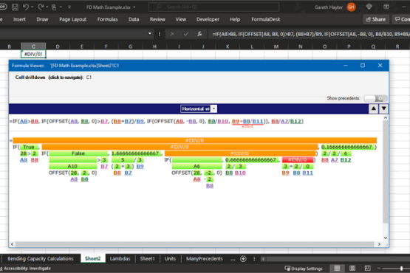Click the A6 OFFSET result cell

(x=197, y=166)
